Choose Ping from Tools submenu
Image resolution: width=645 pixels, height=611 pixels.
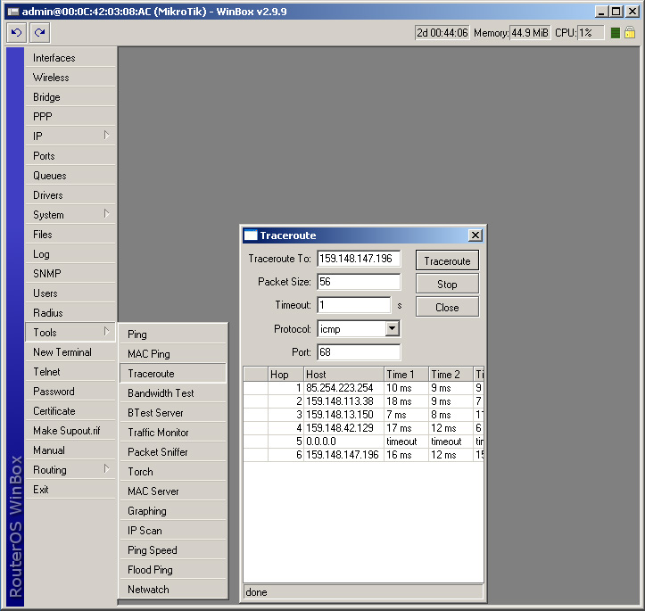[x=173, y=334]
